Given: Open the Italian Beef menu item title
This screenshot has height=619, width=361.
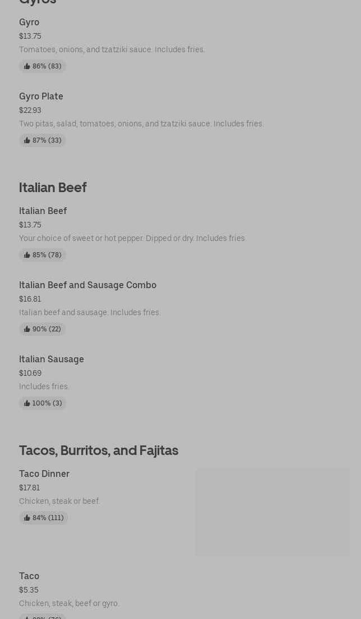Looking at the screenshot, I should (x=43, y=211).
